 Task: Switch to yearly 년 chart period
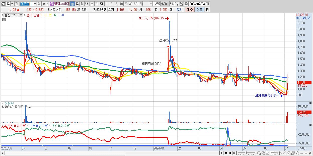point(87,4)
